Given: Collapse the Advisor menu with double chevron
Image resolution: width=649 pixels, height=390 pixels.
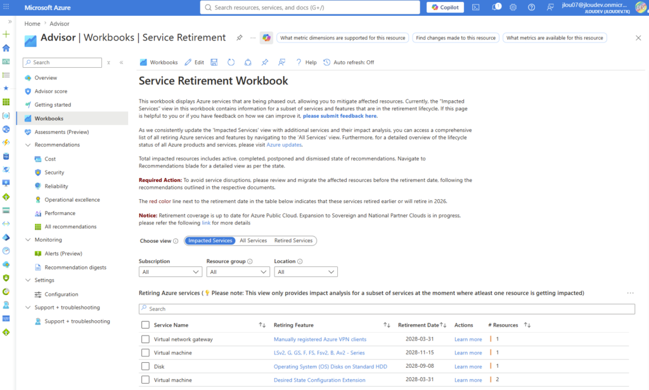Looking at the screenshot, I should click(x=121, y=63).
